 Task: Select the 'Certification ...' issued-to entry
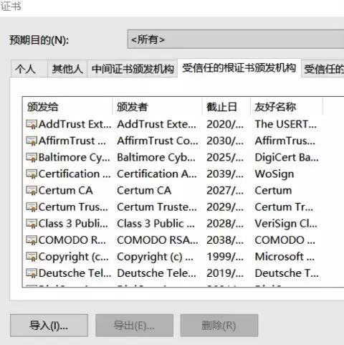pos(75,174)
